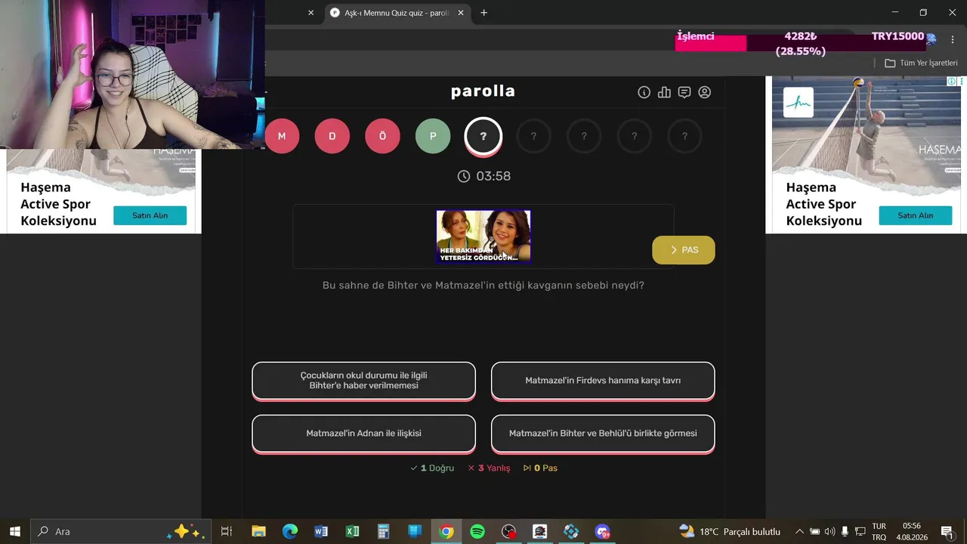The height and width of the screenshot is (544, 967).
Task: Open the Discord taskbar icon
Action: click(602, 531)
